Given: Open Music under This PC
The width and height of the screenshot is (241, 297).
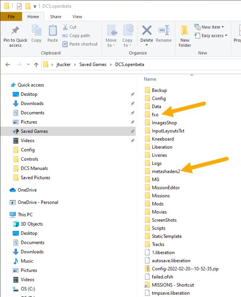Looking at the screenshot, I should point(27,261).
